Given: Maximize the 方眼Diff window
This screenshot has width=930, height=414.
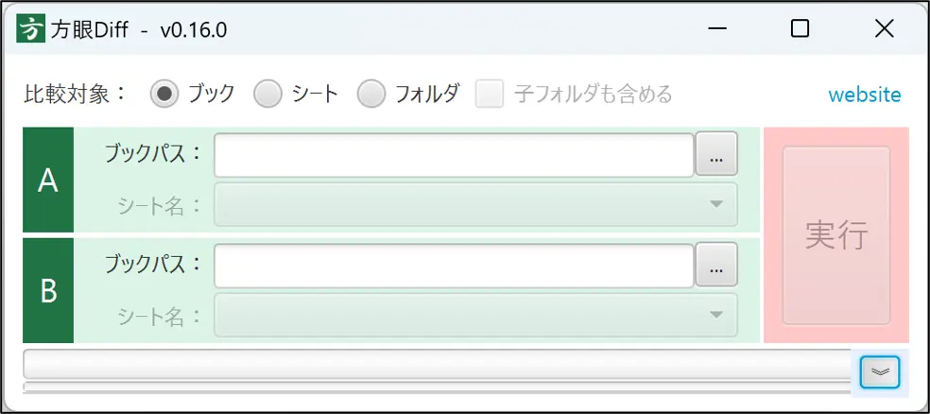Looking at the screenshot, I should tap(800, 28).
